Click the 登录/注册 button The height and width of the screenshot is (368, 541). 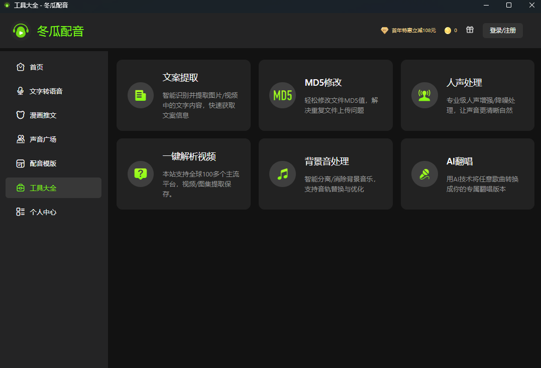click(502, 31)
